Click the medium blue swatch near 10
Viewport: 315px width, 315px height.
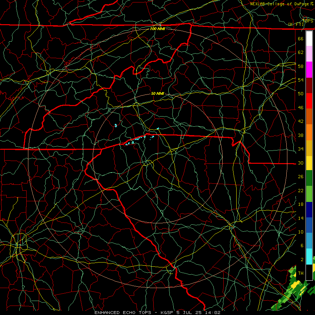pos(309,225)
